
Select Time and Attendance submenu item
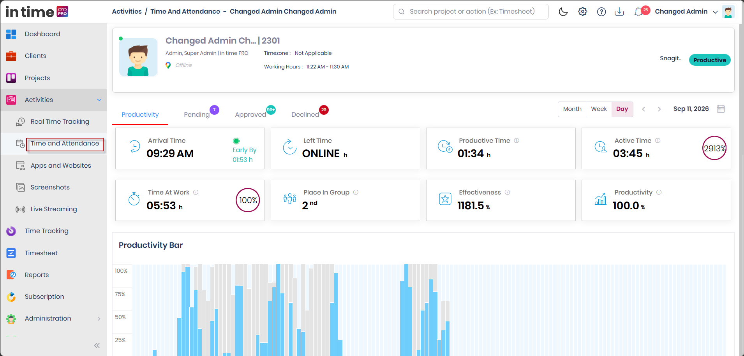coord(65,144)
